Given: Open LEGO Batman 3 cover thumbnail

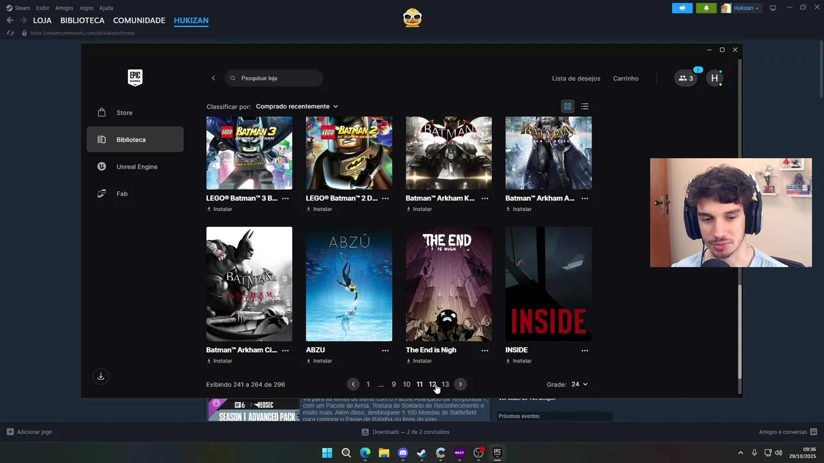Looking at the screenshot, I should (x=249, y=153).
